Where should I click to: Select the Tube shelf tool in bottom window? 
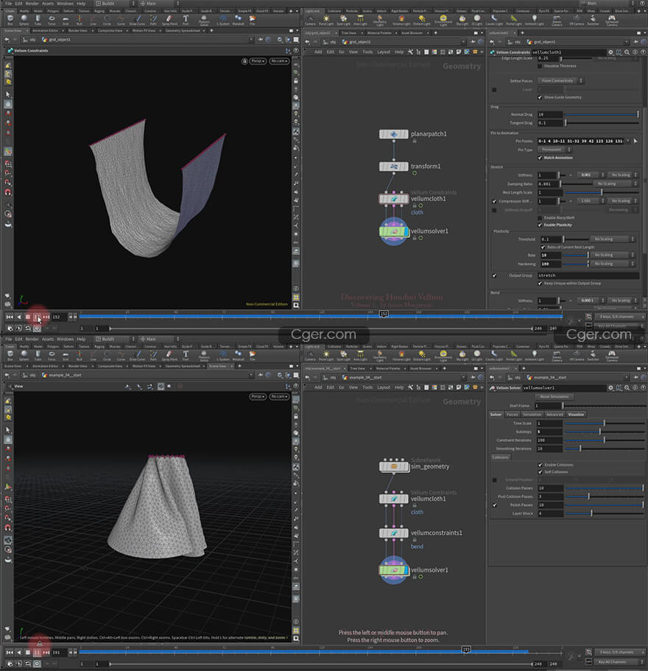click(38, 355)
